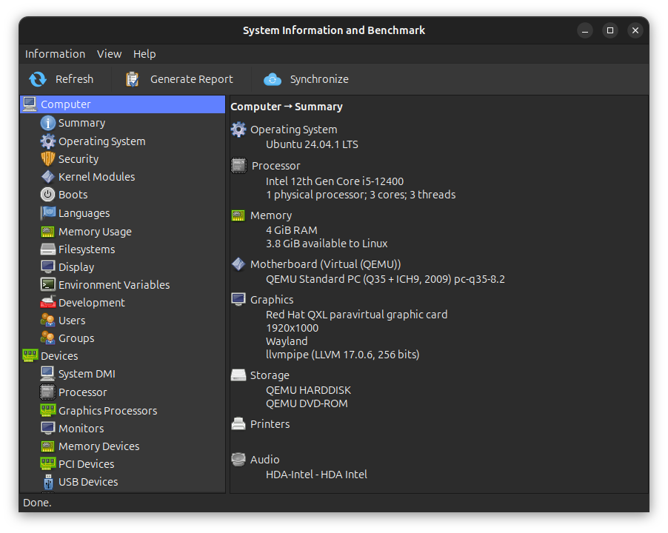668x533 pixels.
Task: Open the Kernel Modules entry
Action: pos(97,177)
